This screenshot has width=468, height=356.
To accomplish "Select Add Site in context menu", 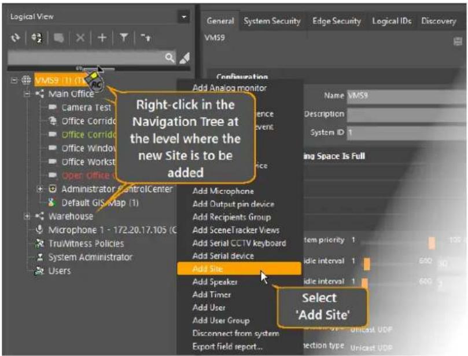I will (x=239, y=269).
